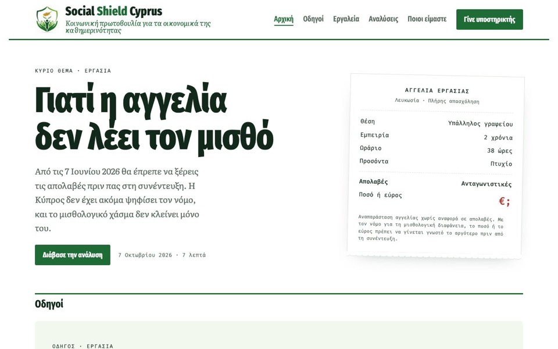Image resolution: width=558 pixels, height=349 pixels.
Task: Click headline Γιατί η αγγελία δεν λέει τον μισθό
Action: [x=154, y=118]
